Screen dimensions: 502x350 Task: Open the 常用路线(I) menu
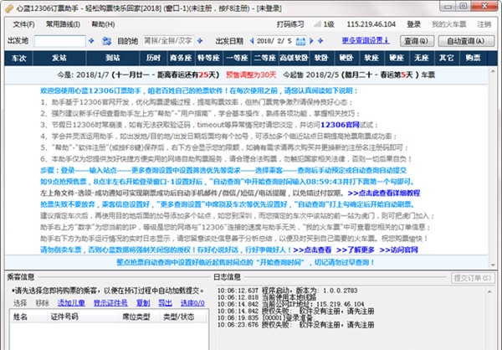63,24
